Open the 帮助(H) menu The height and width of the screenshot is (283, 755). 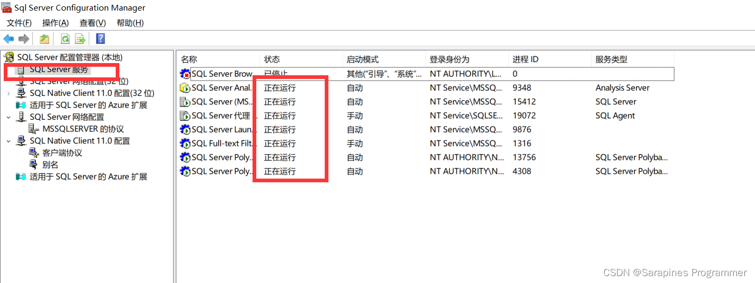point(131,23)
